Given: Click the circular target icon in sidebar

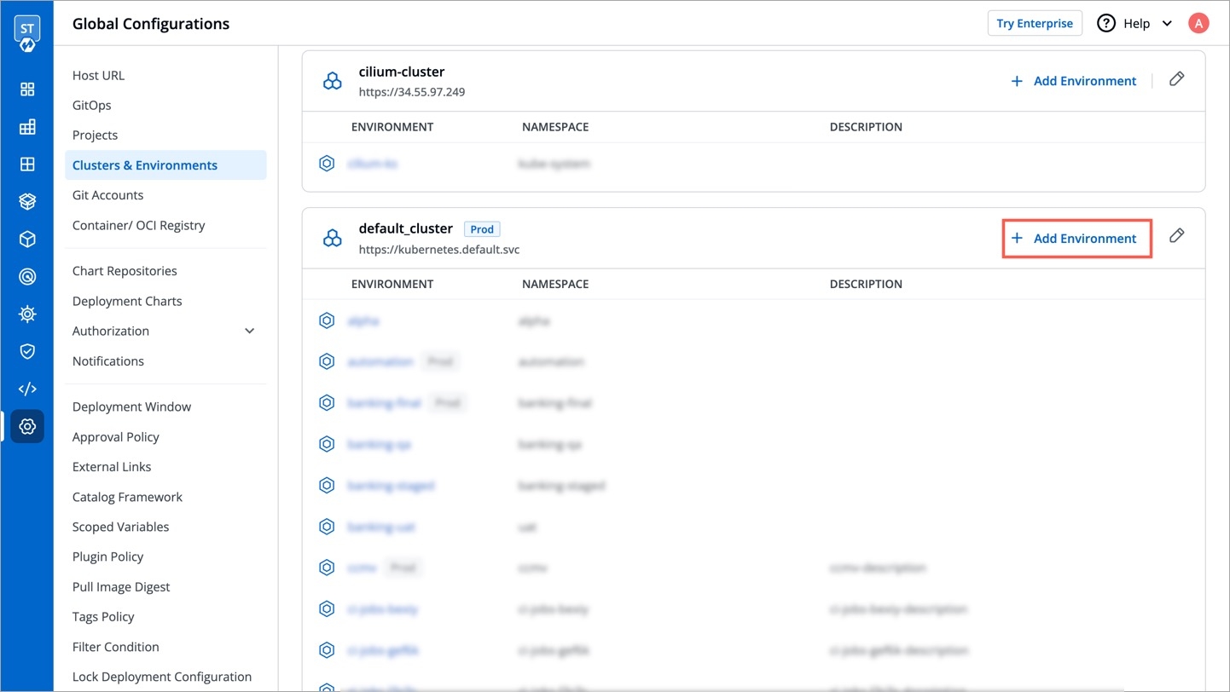Looking at the screenshot, I should point(27,277).
